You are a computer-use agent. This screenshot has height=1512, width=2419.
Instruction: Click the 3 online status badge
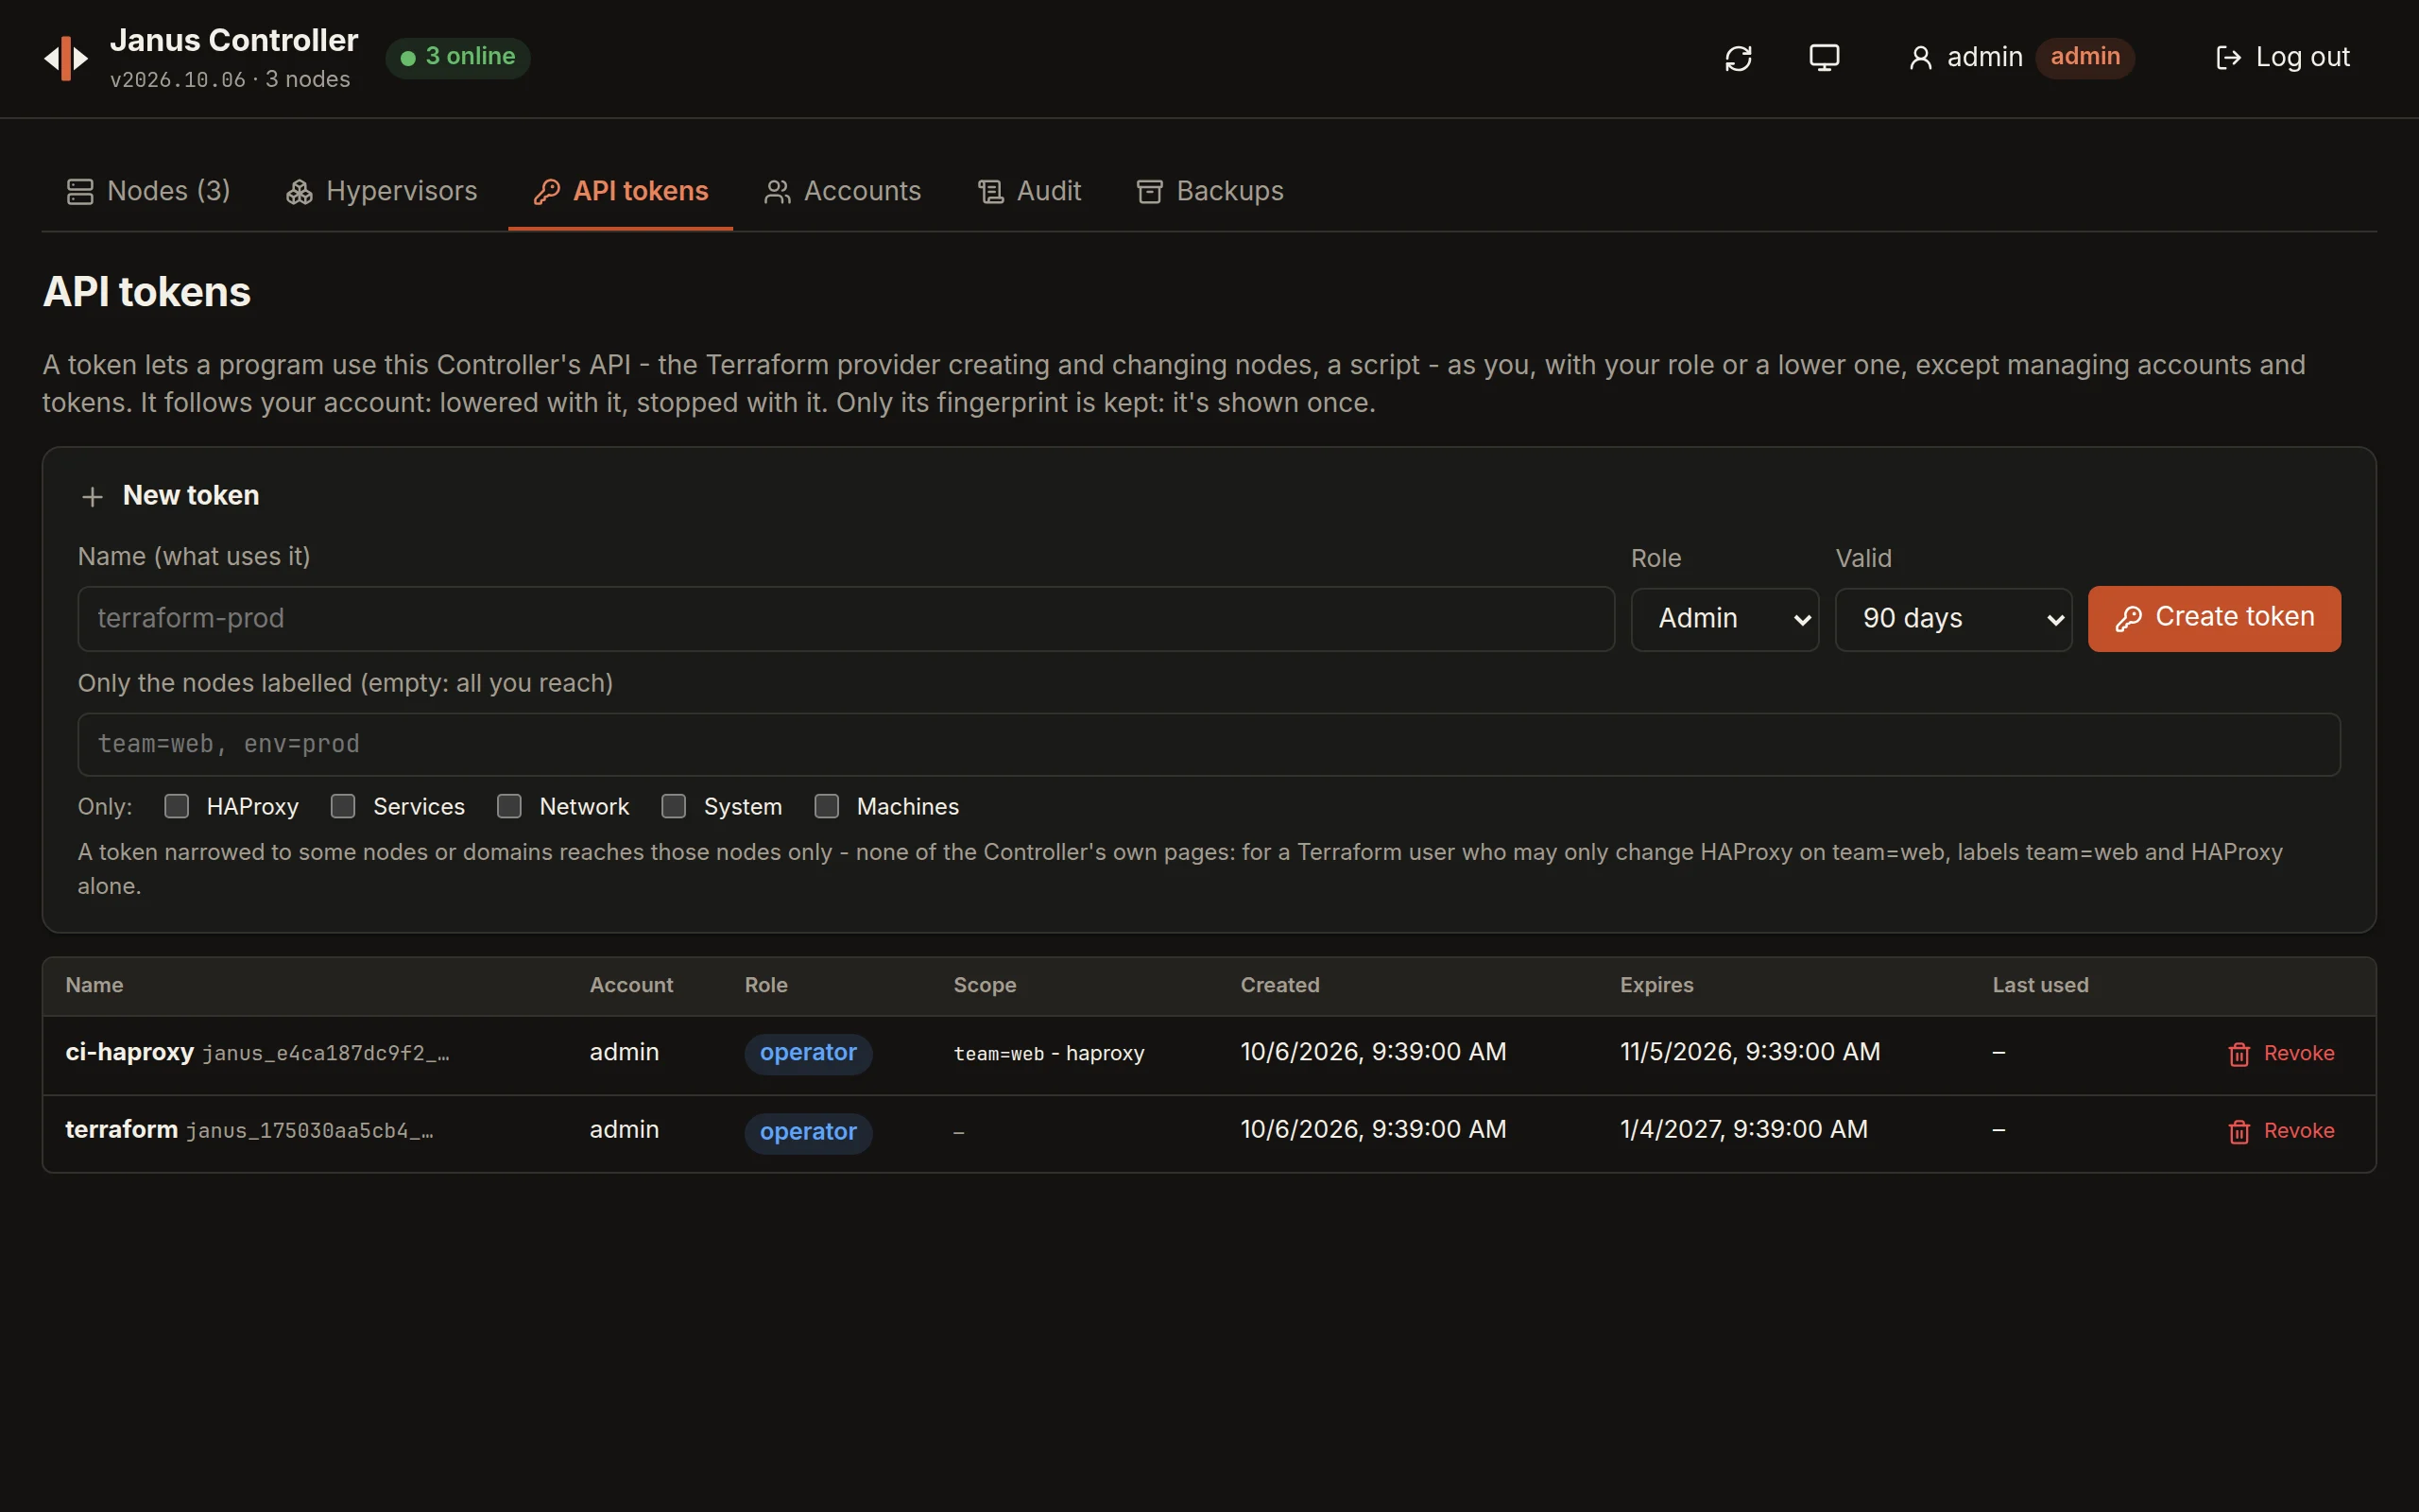coord(457,57)
